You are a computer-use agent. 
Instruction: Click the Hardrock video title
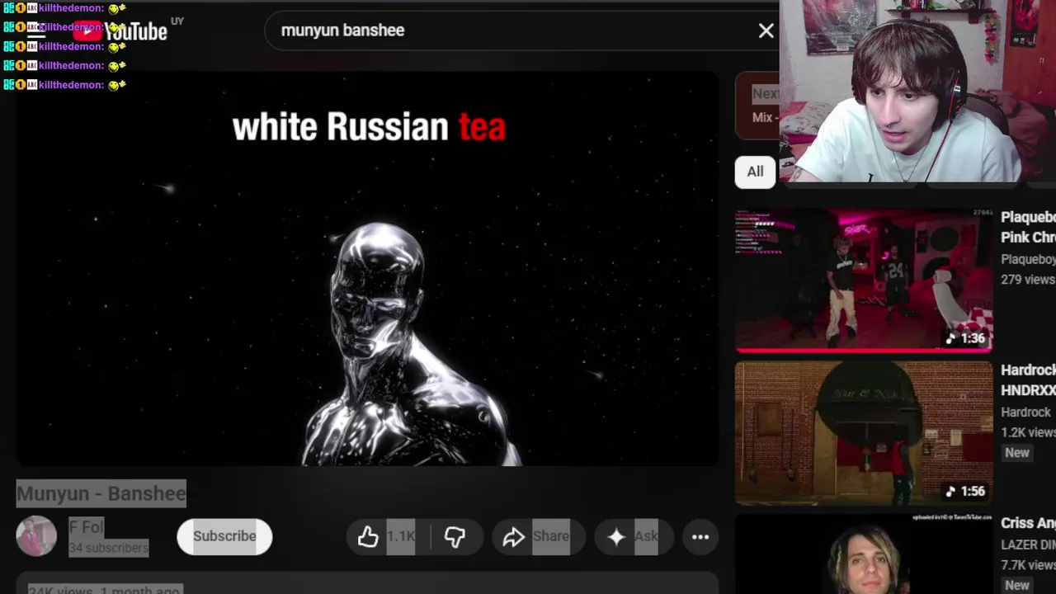point(1028,379)
